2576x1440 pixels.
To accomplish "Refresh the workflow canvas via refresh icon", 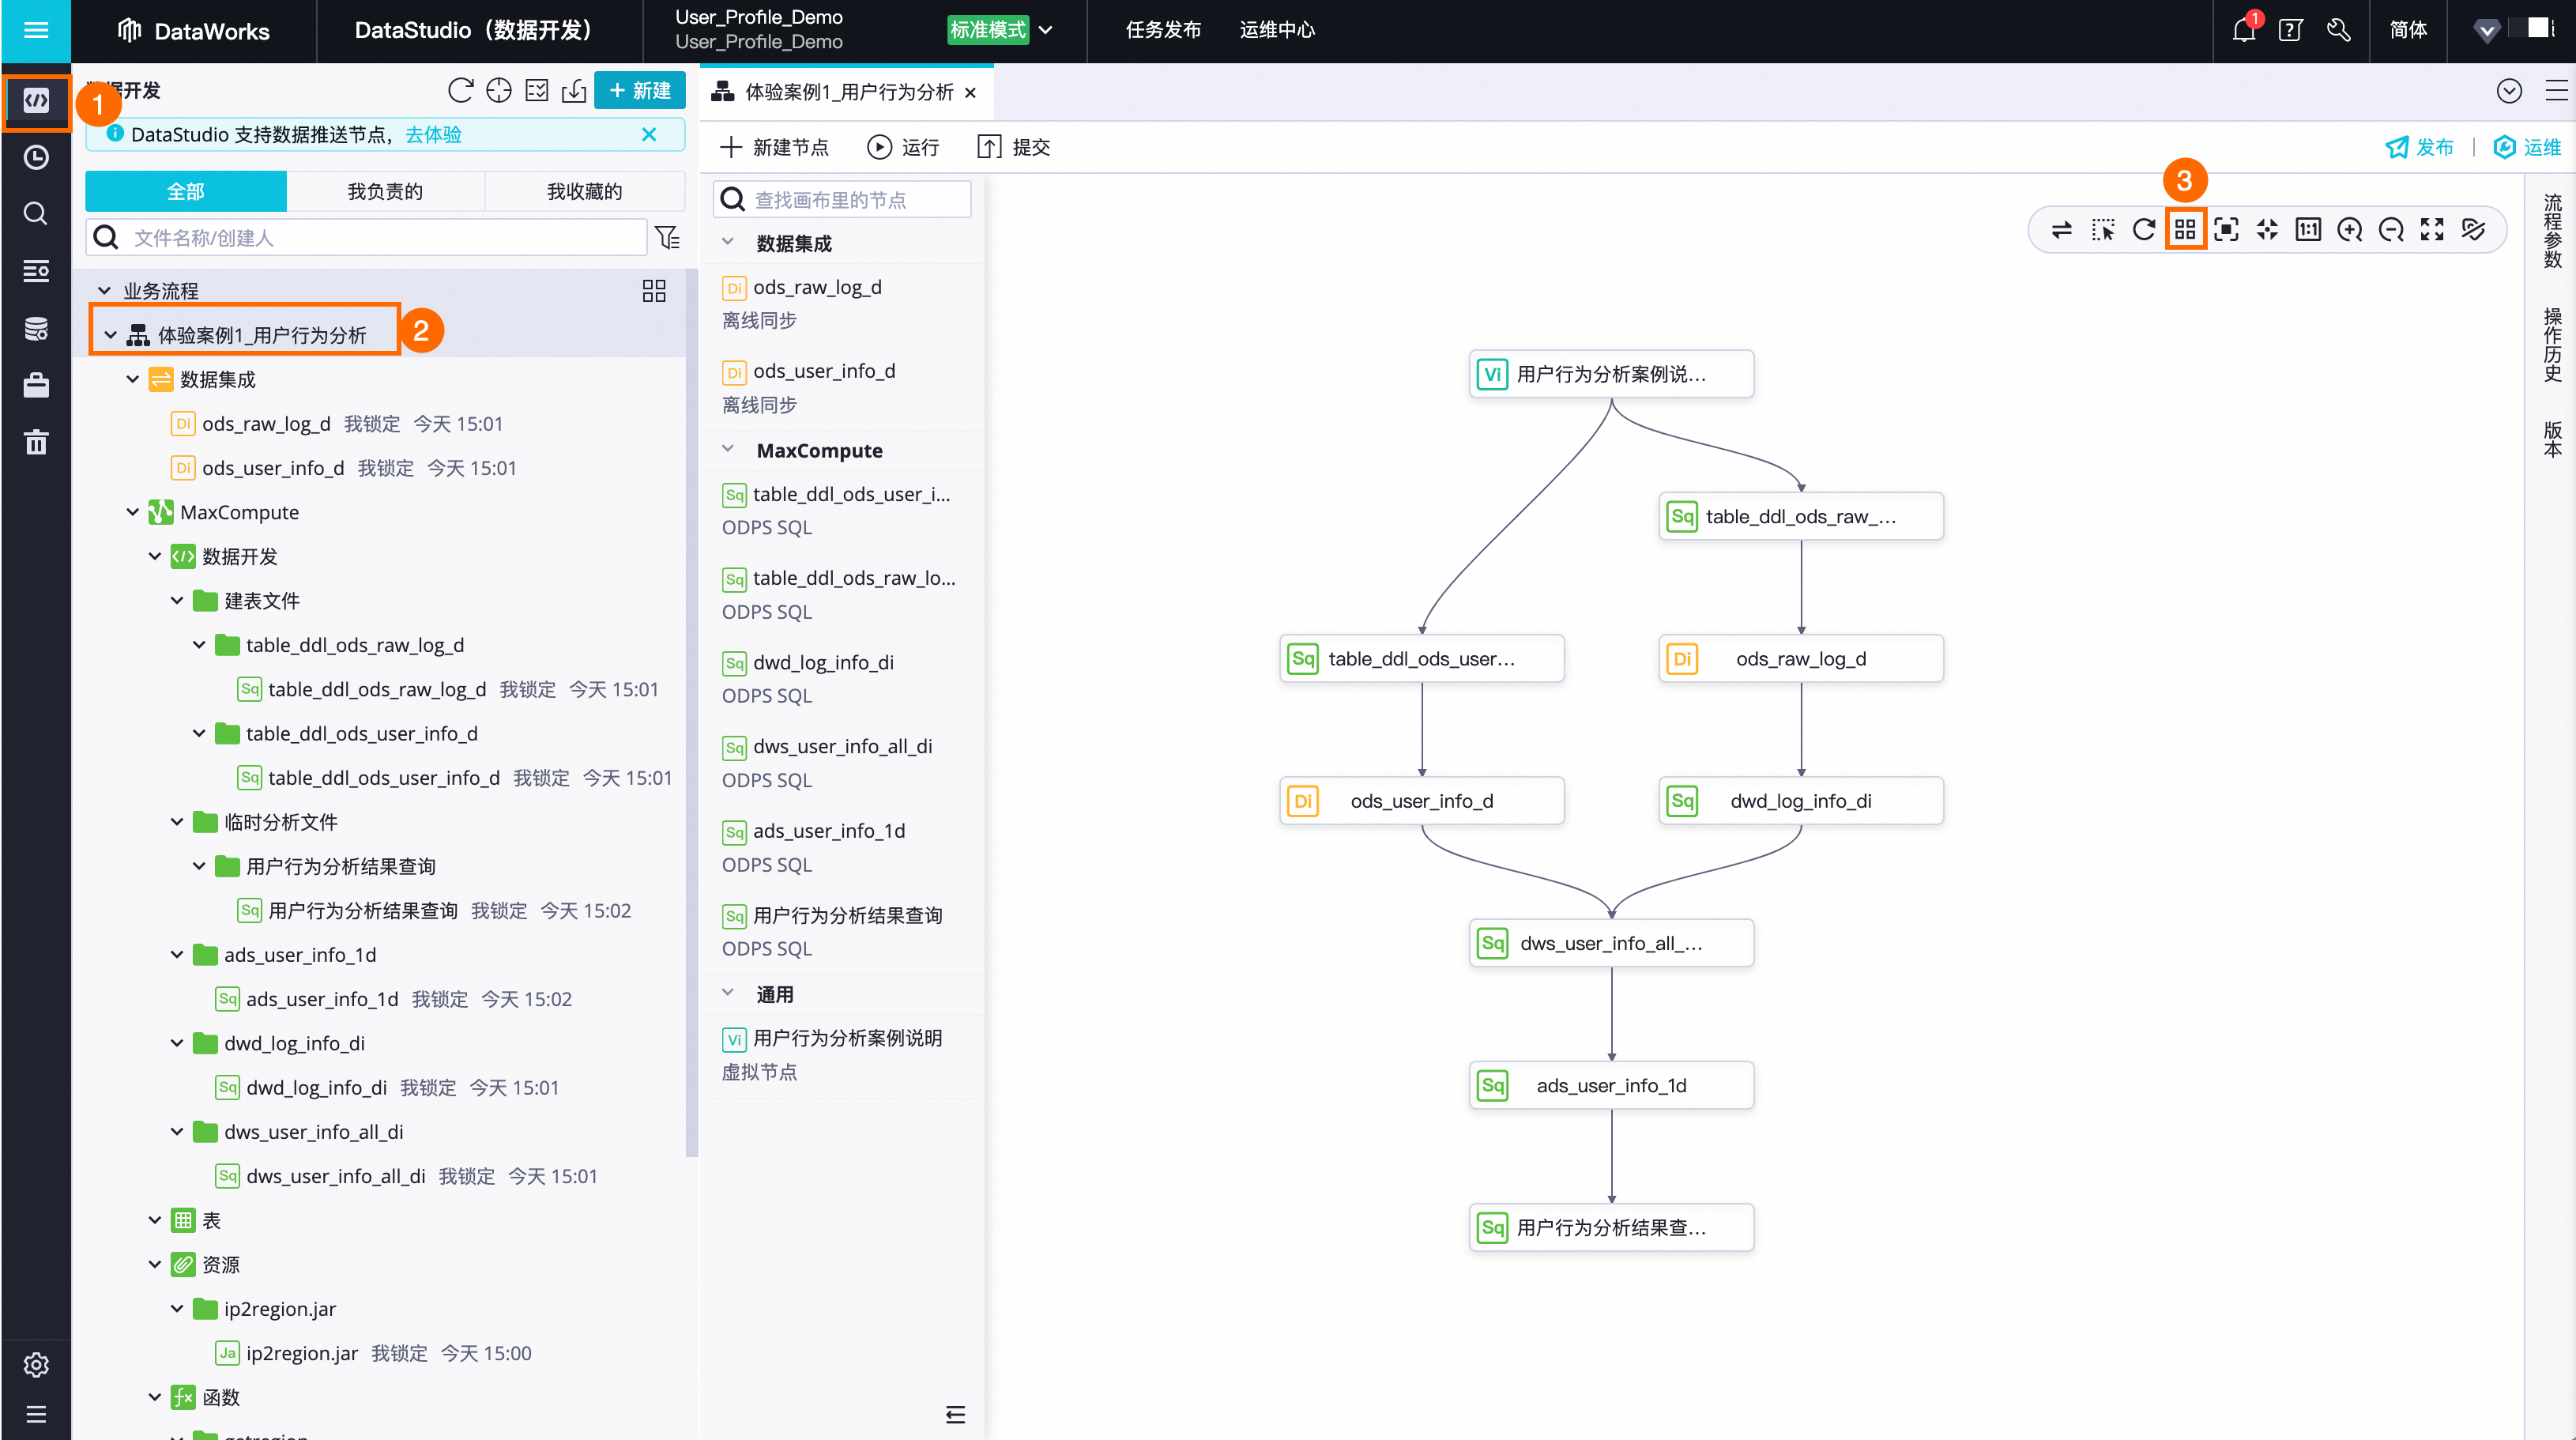I will pos(2144,229).
